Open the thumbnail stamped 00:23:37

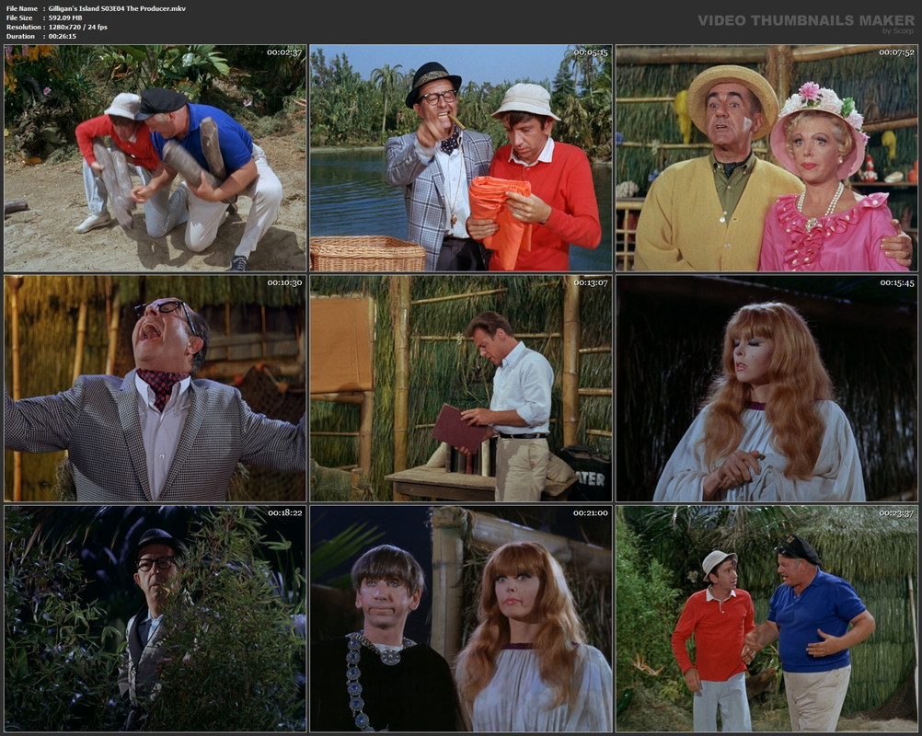click(x=766, y=619)
